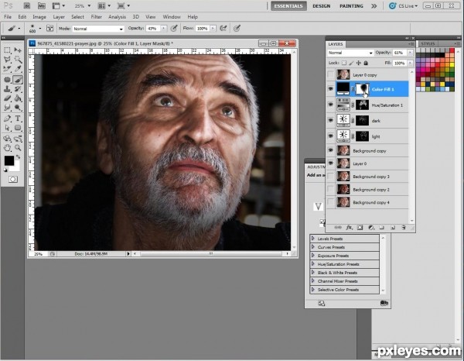Open the layer Opacity slider arrow

click(x=410, y=53)
